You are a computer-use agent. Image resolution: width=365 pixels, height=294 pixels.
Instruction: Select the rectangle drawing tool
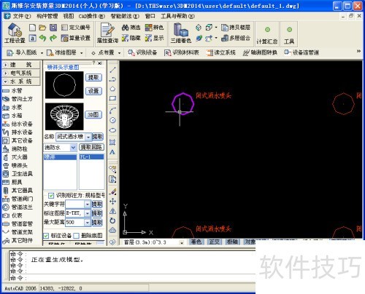(112, 98)
